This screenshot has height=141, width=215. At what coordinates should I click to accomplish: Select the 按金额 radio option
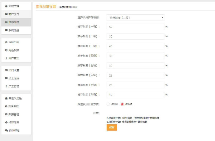coord(122,104)
